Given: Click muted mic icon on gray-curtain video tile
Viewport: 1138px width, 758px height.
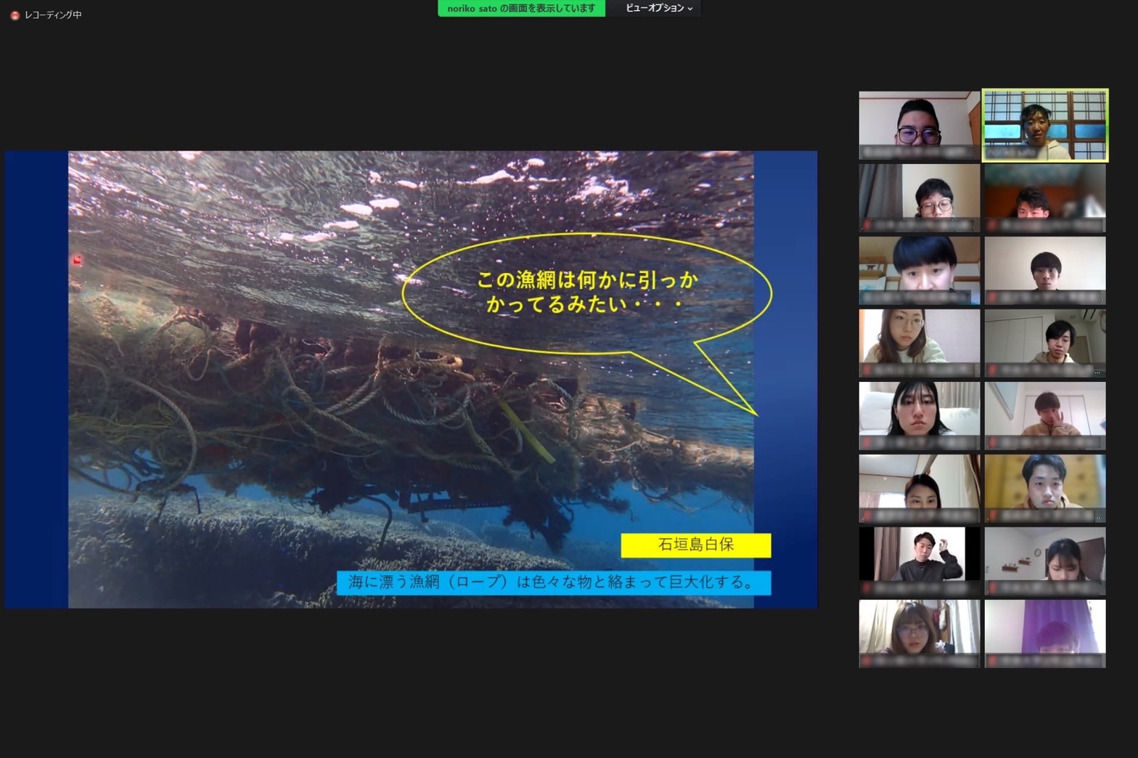Looking at the screenshot, I should coord(867,226).
